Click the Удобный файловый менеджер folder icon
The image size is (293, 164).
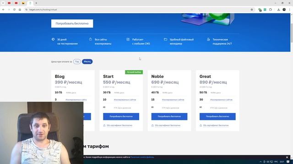pos(166,39)
